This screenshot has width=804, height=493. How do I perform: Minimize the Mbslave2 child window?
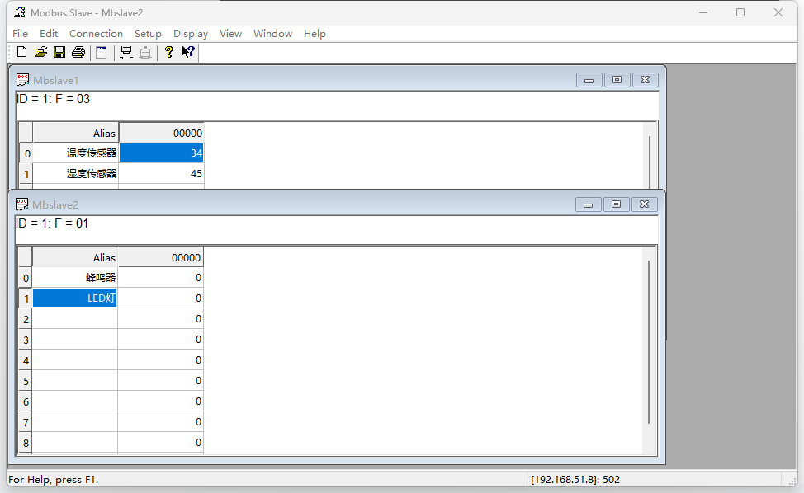(x=588, y=204)
